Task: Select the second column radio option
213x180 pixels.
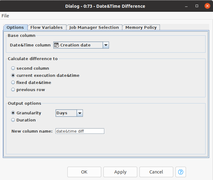Action: [13, 68]
